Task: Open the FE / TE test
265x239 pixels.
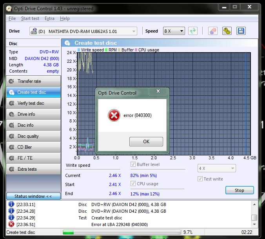Action: (33, 158)
